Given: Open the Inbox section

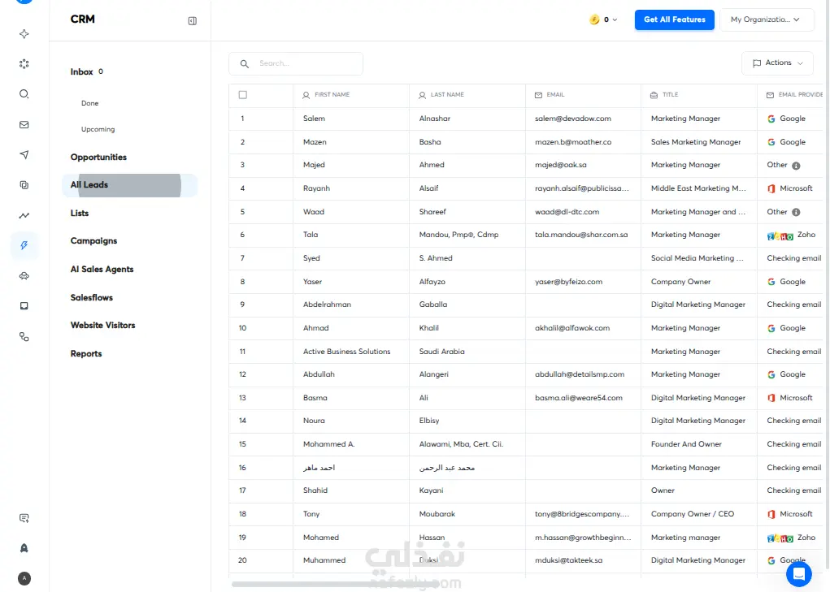Looking at the screenshot, I should pos(81,72).
